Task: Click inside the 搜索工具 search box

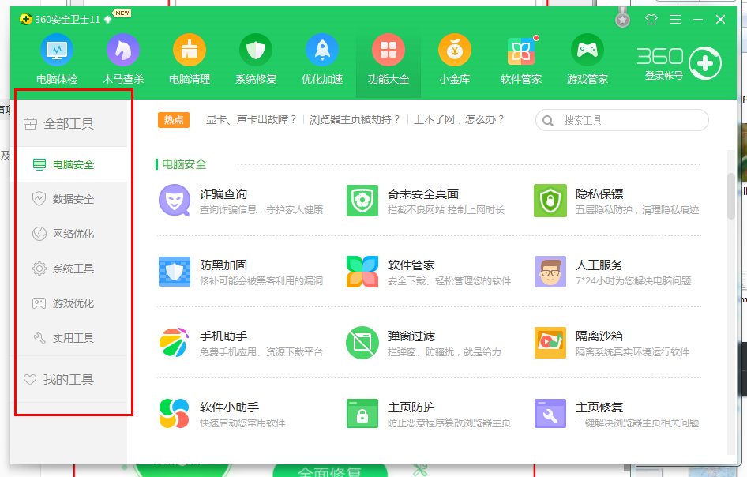Action: [624, 120]
